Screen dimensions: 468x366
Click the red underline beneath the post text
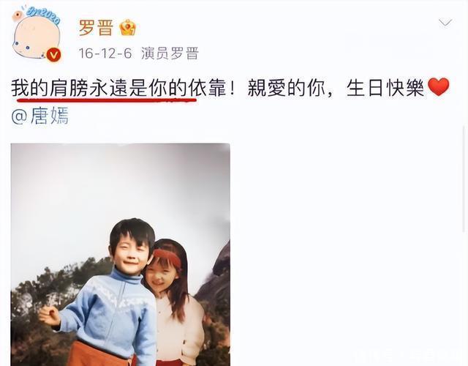(x=105, y=100)
